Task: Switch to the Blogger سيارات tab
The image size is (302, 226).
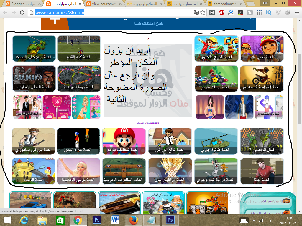Action: tap(23, 4)
